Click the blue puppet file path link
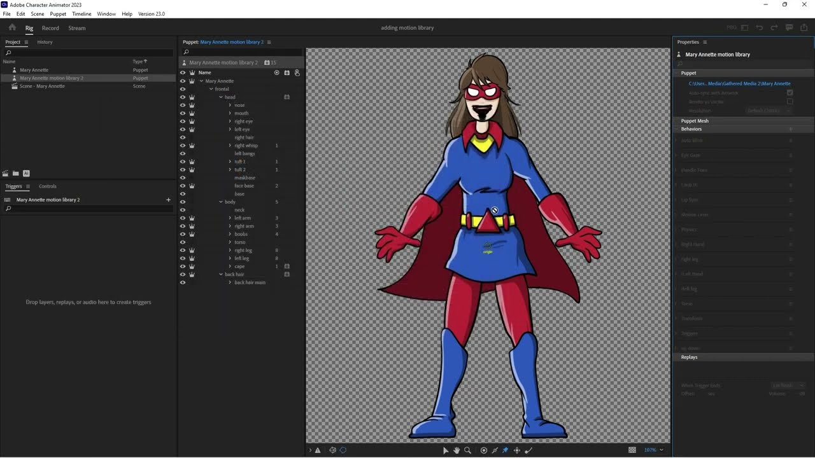 (739, 83)
